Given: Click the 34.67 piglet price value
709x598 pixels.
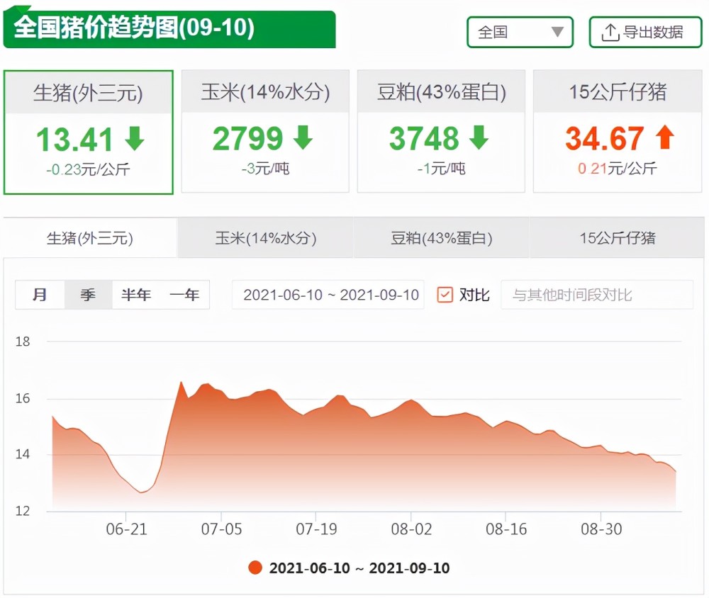Looking at the screenshot, I should point(605,138).
